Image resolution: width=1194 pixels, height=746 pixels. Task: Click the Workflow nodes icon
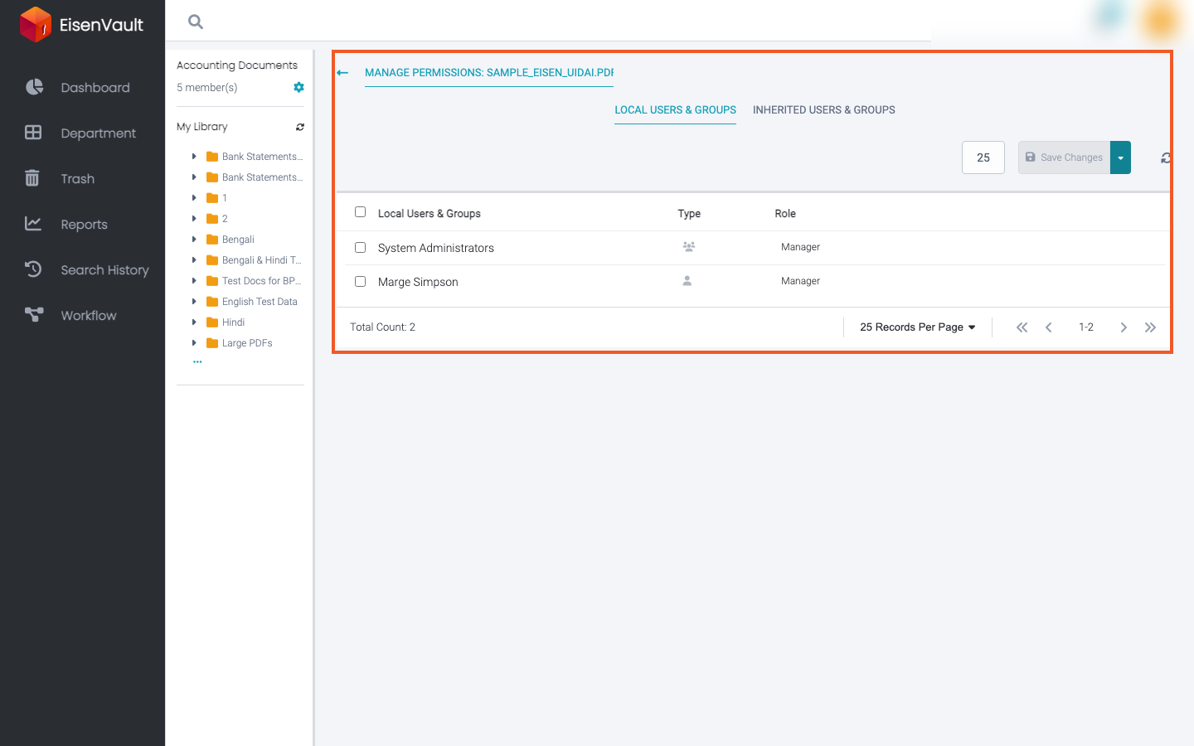coord(34,315)
